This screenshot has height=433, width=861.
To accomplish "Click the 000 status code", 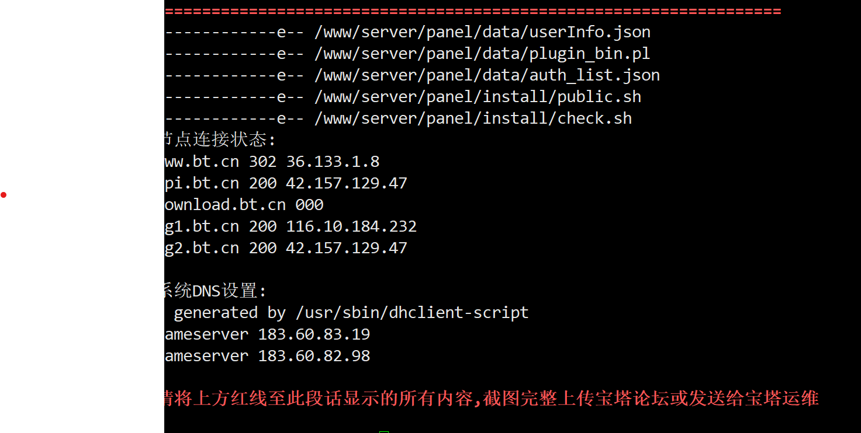I will click(x=309, y=205).
